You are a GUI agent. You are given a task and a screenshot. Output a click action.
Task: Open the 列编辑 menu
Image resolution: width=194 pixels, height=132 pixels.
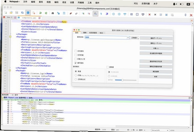tap(81, 3)
